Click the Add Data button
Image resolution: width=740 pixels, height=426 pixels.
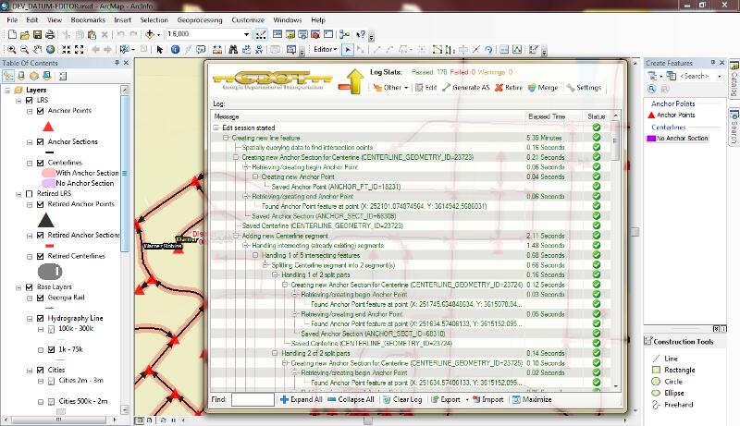150,34
